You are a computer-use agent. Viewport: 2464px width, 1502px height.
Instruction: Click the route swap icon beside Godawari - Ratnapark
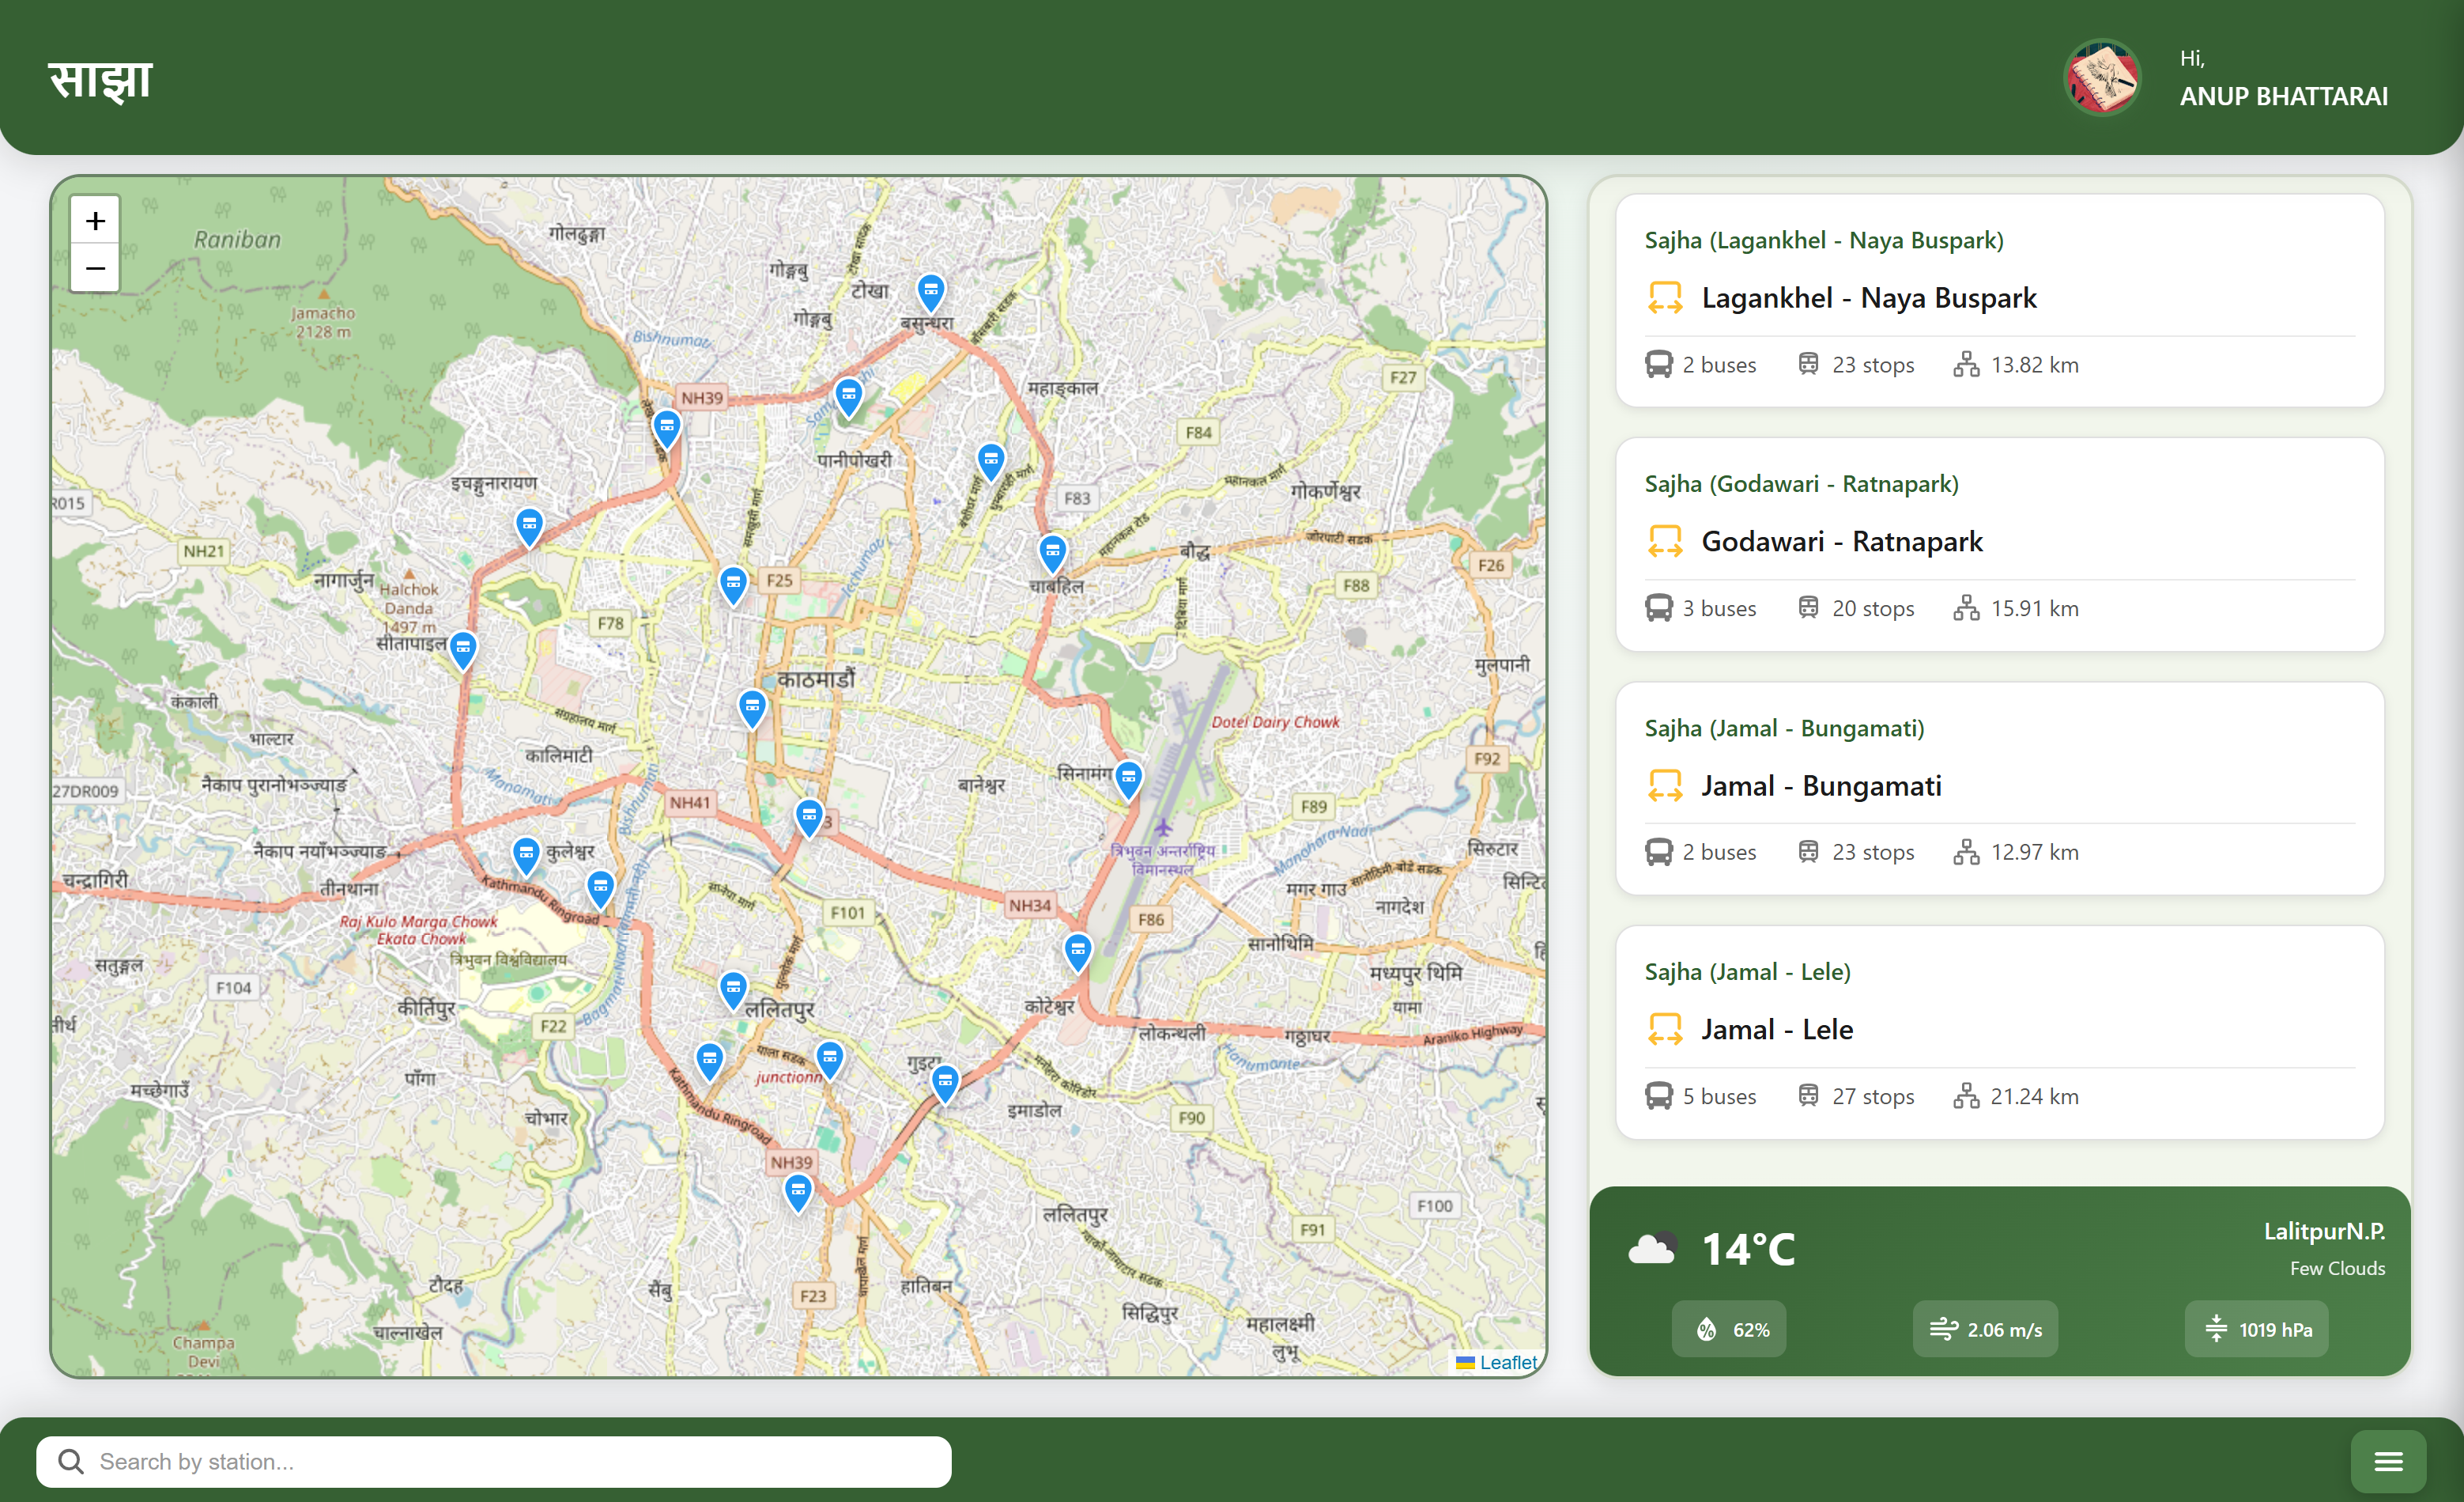[x=1665, y=540]
